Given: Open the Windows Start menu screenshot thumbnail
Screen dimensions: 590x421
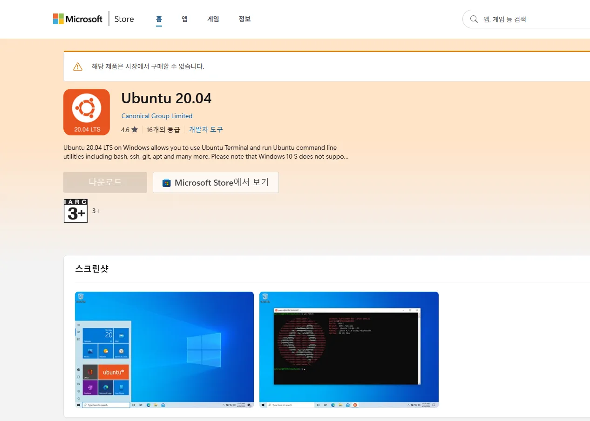Looking at the screenshot, I should [x=164, y=350].
